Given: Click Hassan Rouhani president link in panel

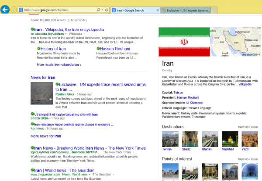Looking at the screenshot, I should (188, 97).
